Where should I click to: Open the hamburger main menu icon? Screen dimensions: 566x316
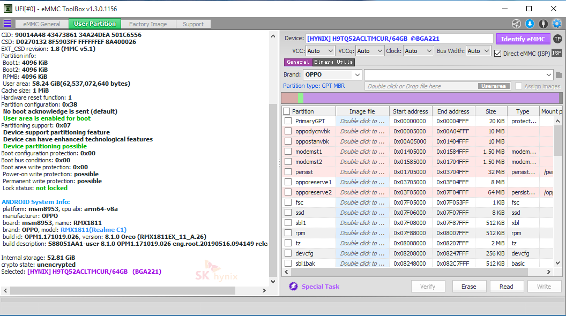[7, 24]
